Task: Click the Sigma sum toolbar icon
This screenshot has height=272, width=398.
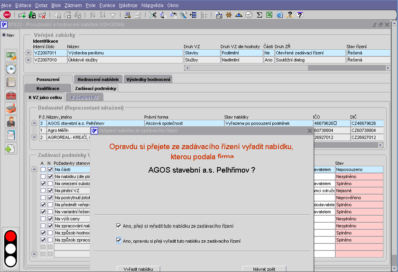Action: click(x=259, y=15)
